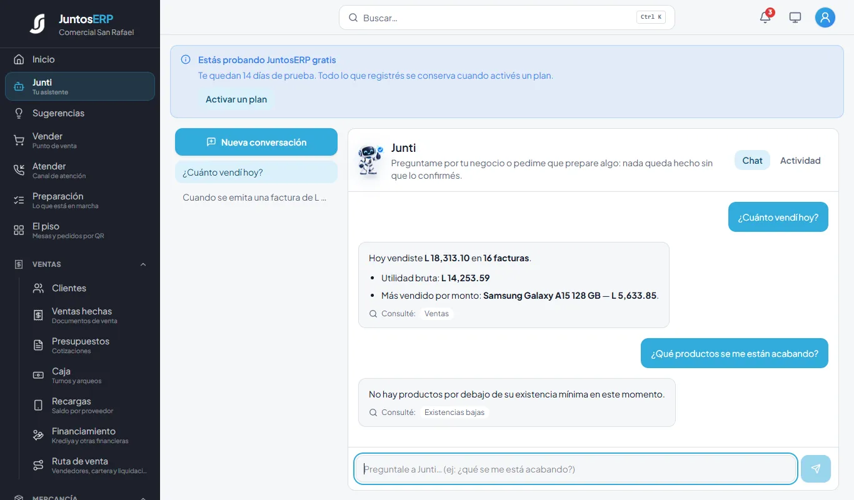Click the Clientes people icon
The image size is (854, 500).
coord(38,288)
